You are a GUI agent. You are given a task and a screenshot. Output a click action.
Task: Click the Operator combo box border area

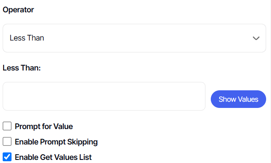pos(134,38)
